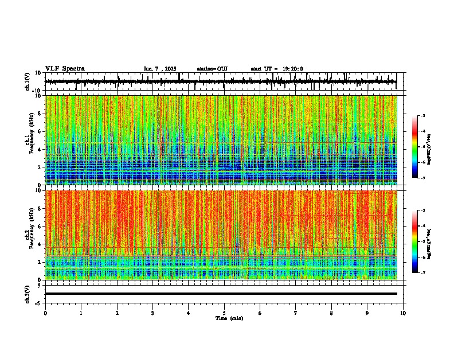Screen dimensions: 454x351
Task: Click the "Time (min)" axis title
Action: pos(229,318)
